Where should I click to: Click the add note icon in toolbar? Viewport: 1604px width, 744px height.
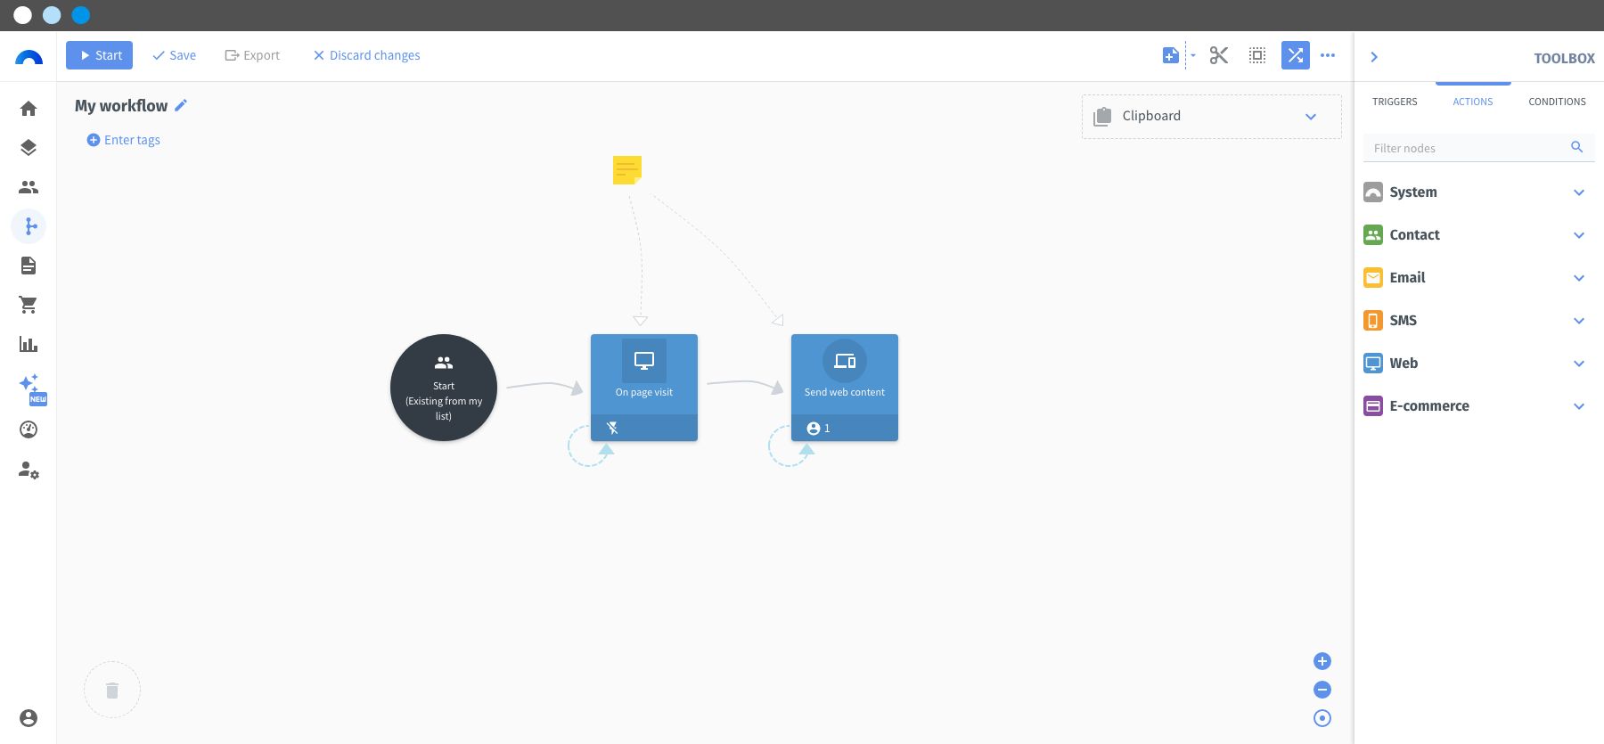1171,55
